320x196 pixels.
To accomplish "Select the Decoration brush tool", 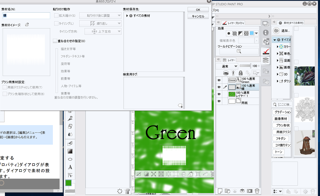I will (70, 118).
